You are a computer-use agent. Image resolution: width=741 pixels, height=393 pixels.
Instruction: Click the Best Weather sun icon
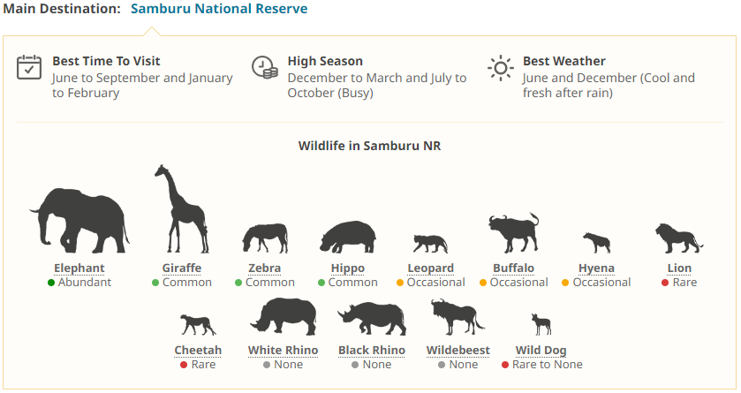501,67
